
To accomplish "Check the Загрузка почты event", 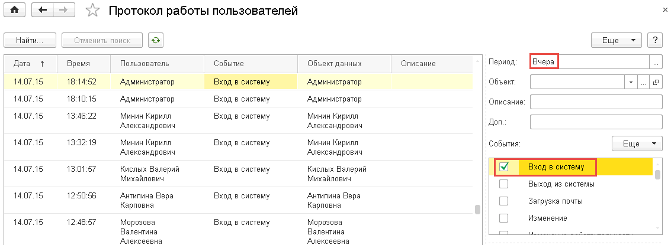I will click(504, 201).
